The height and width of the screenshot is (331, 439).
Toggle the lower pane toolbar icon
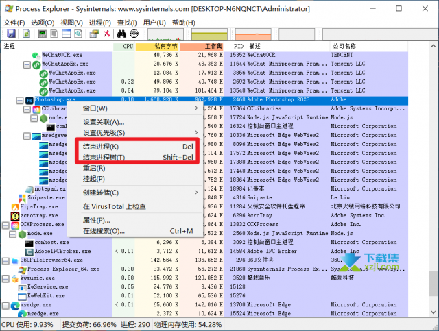(x=67, y=34)
